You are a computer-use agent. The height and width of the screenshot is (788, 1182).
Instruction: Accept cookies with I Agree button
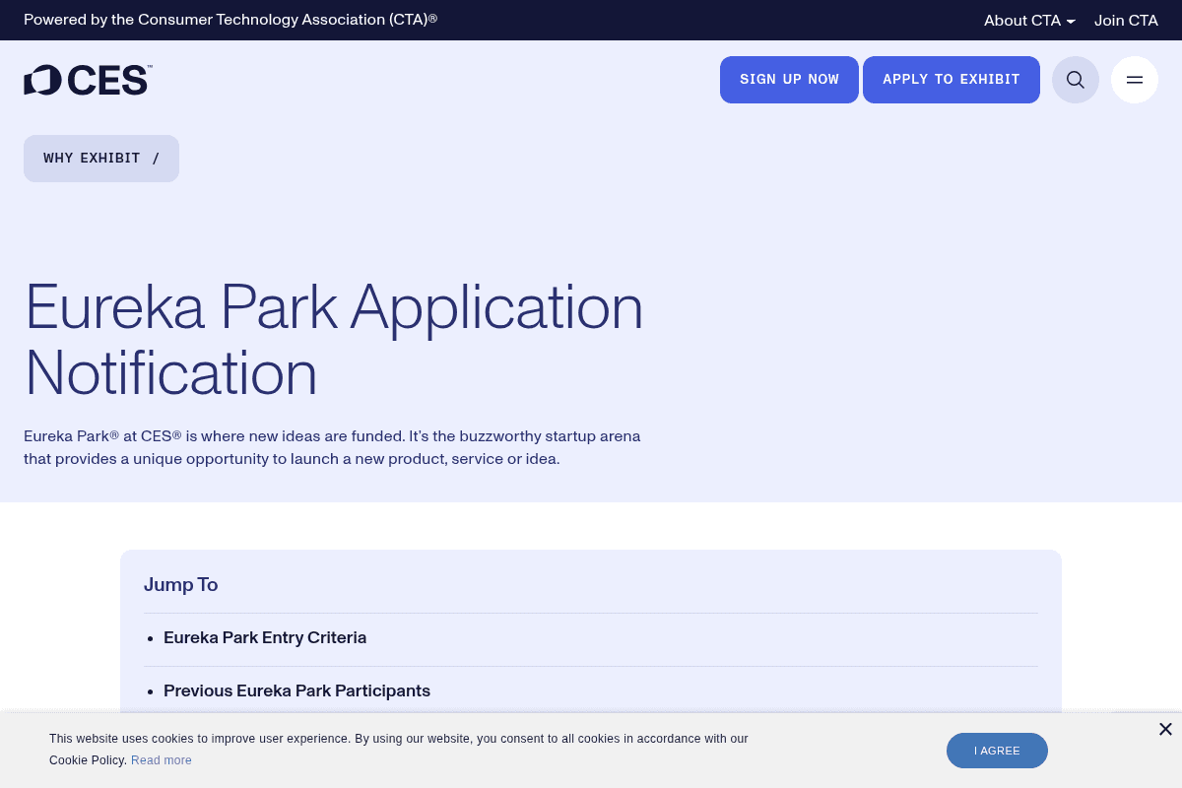(997, 751)
